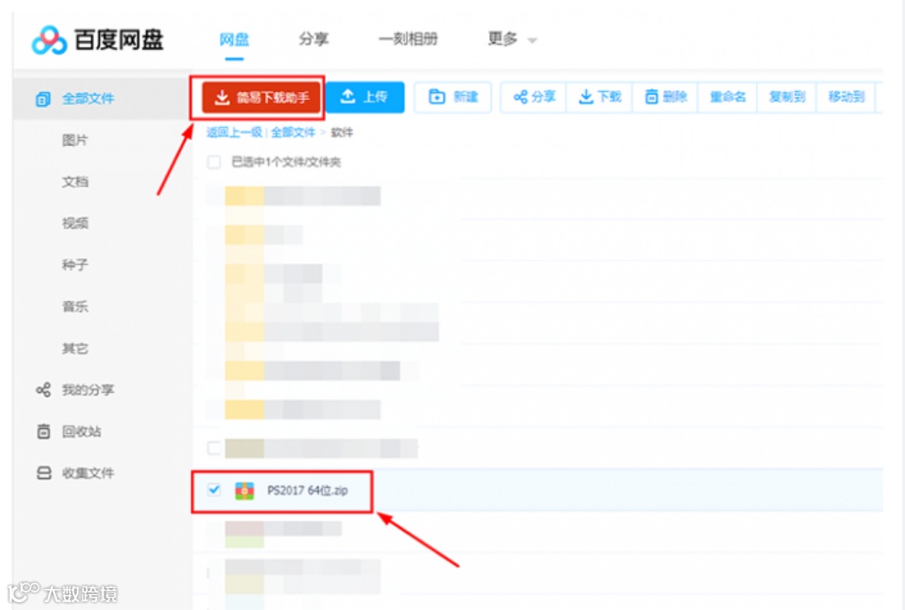
Task: Click the PS2017 64位.zip archive icon
Action: [x=245, y=491]
